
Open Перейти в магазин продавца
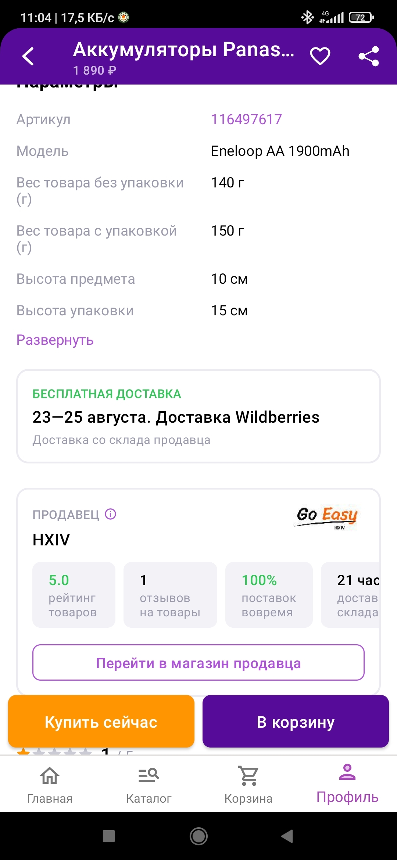198,663
